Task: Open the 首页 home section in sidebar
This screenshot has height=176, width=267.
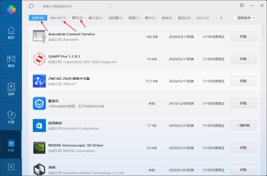Action: click(x=11, y=33)
